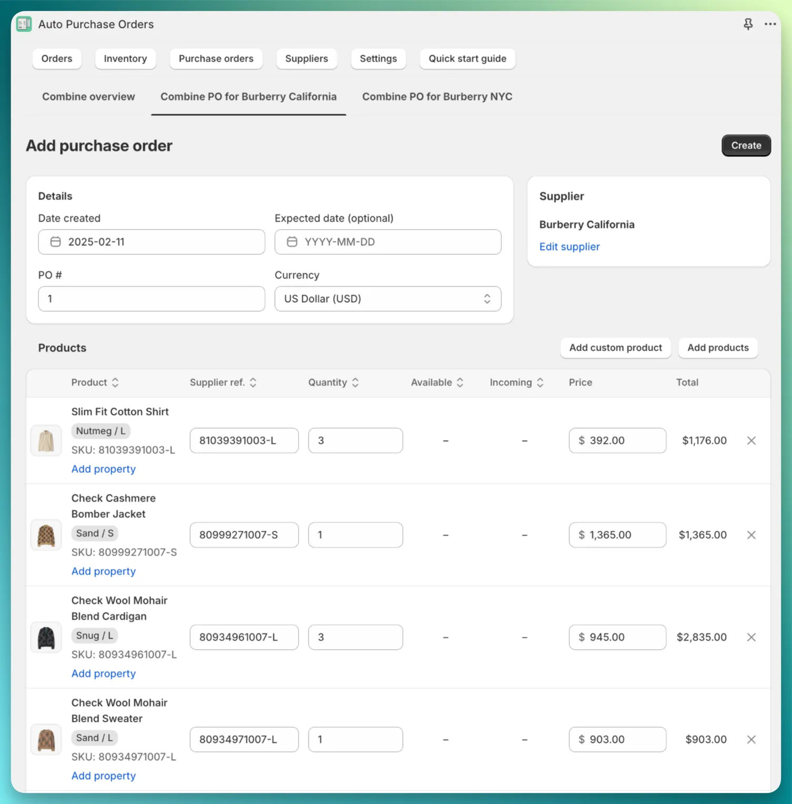This screenshot has height=804, width=792.
Task: Remove the Check Cashmere Bomber Jacket row
Action: pos(751,535)
